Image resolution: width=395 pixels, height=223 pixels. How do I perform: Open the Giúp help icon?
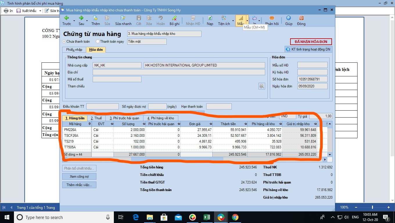(x=288, y=18)
